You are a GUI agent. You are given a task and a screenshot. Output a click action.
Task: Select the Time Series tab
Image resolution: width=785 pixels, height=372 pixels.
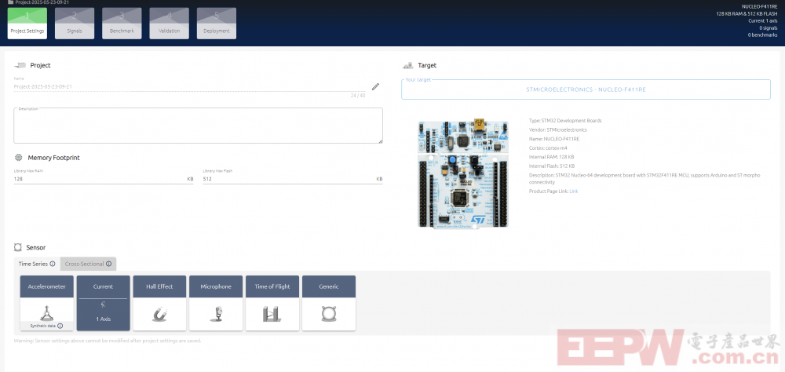pyautogui.click(x=37, y=264)
